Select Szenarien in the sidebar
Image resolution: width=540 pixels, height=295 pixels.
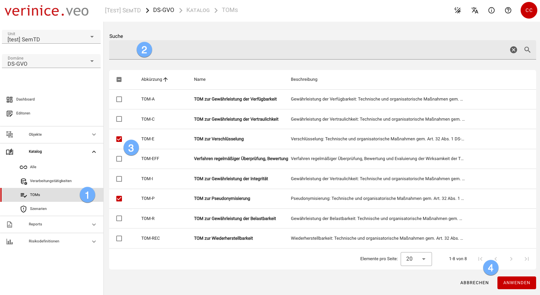38,209
